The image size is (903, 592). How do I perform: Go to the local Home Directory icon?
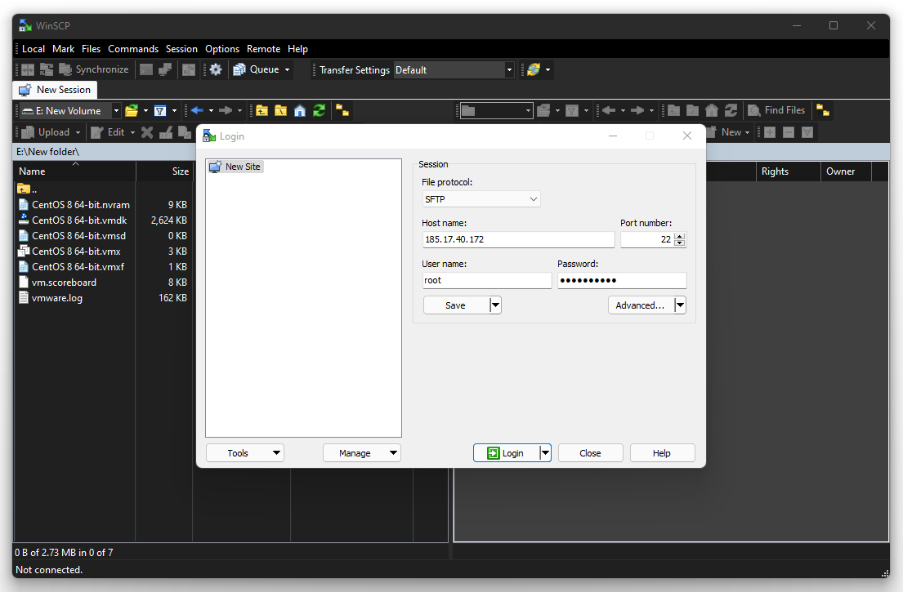point(300,110)
